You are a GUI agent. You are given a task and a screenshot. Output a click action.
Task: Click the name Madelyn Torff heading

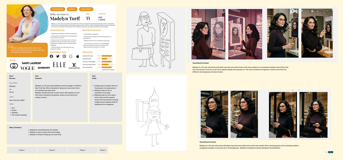click(x=65, y=19)
